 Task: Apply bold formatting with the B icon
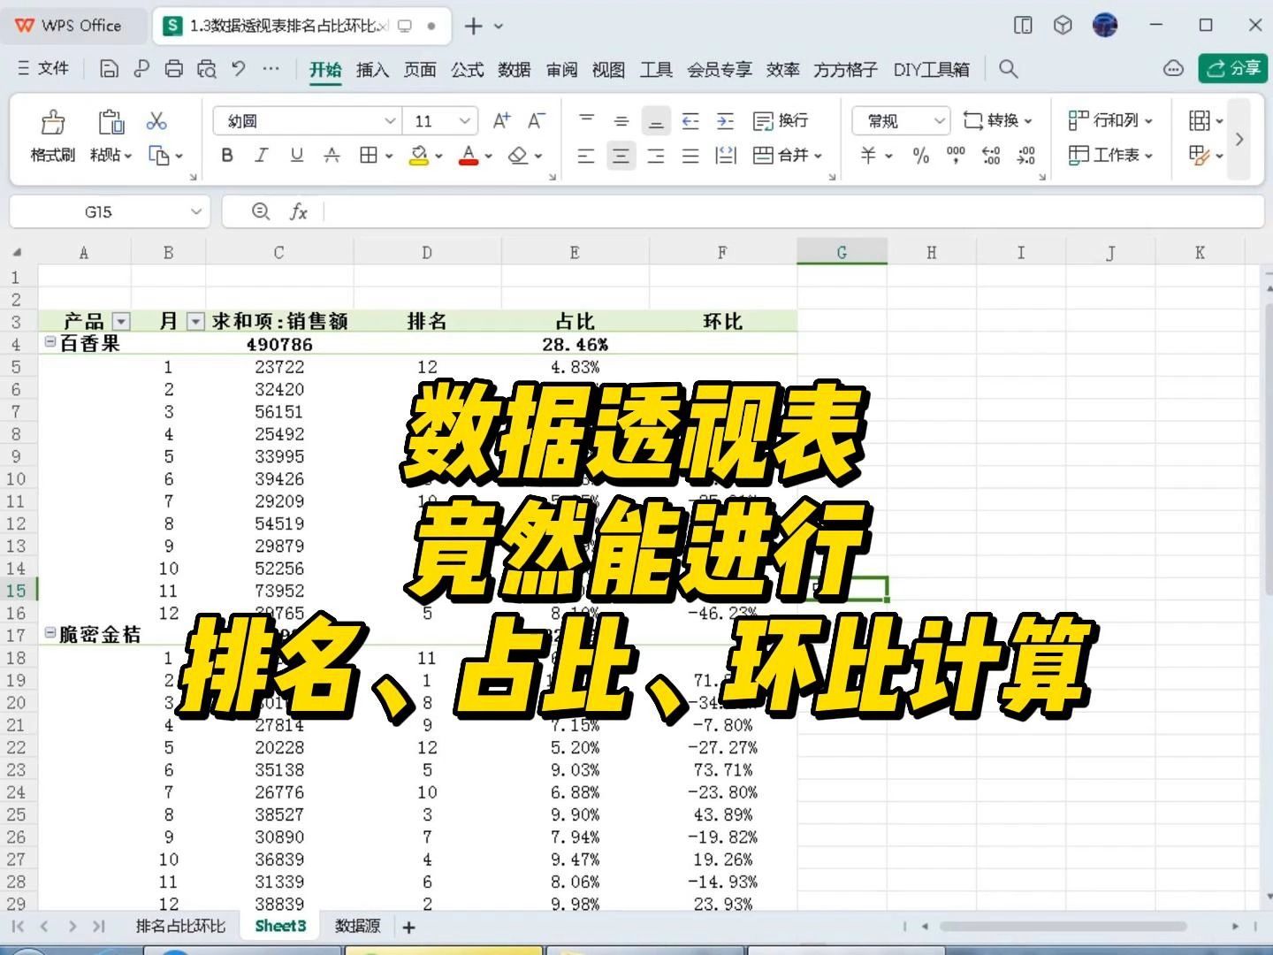[x=226, y=155]
